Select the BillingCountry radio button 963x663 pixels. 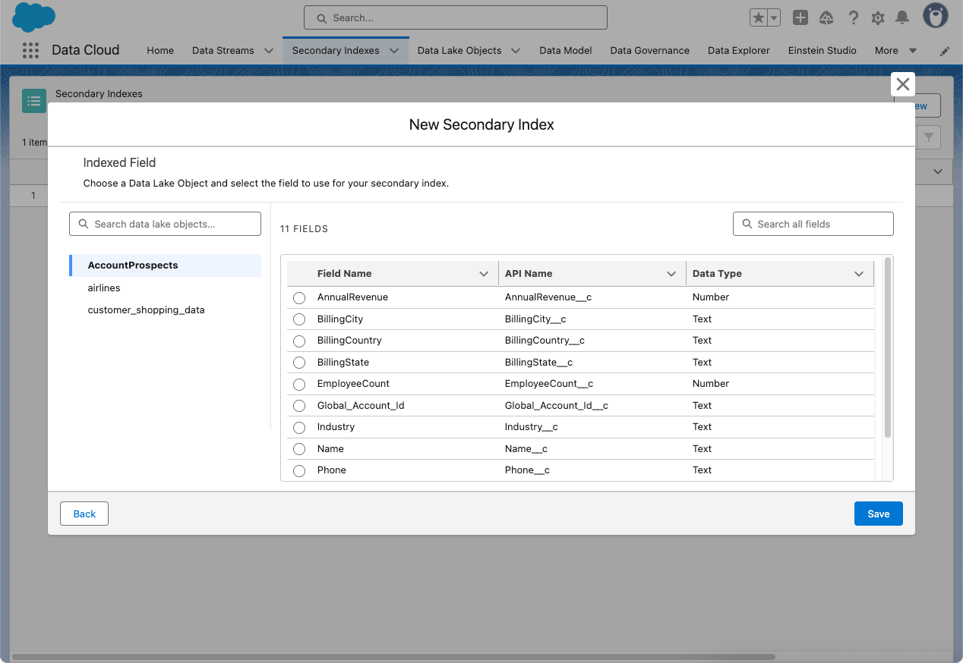tap(299, 341)
